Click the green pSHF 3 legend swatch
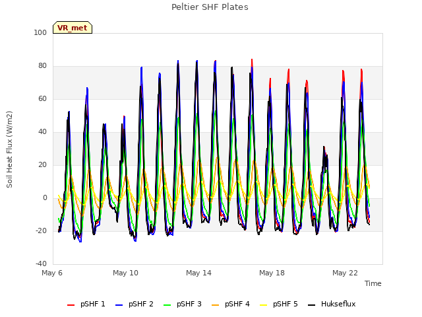 pyautogui.click(x=167, y=305)
